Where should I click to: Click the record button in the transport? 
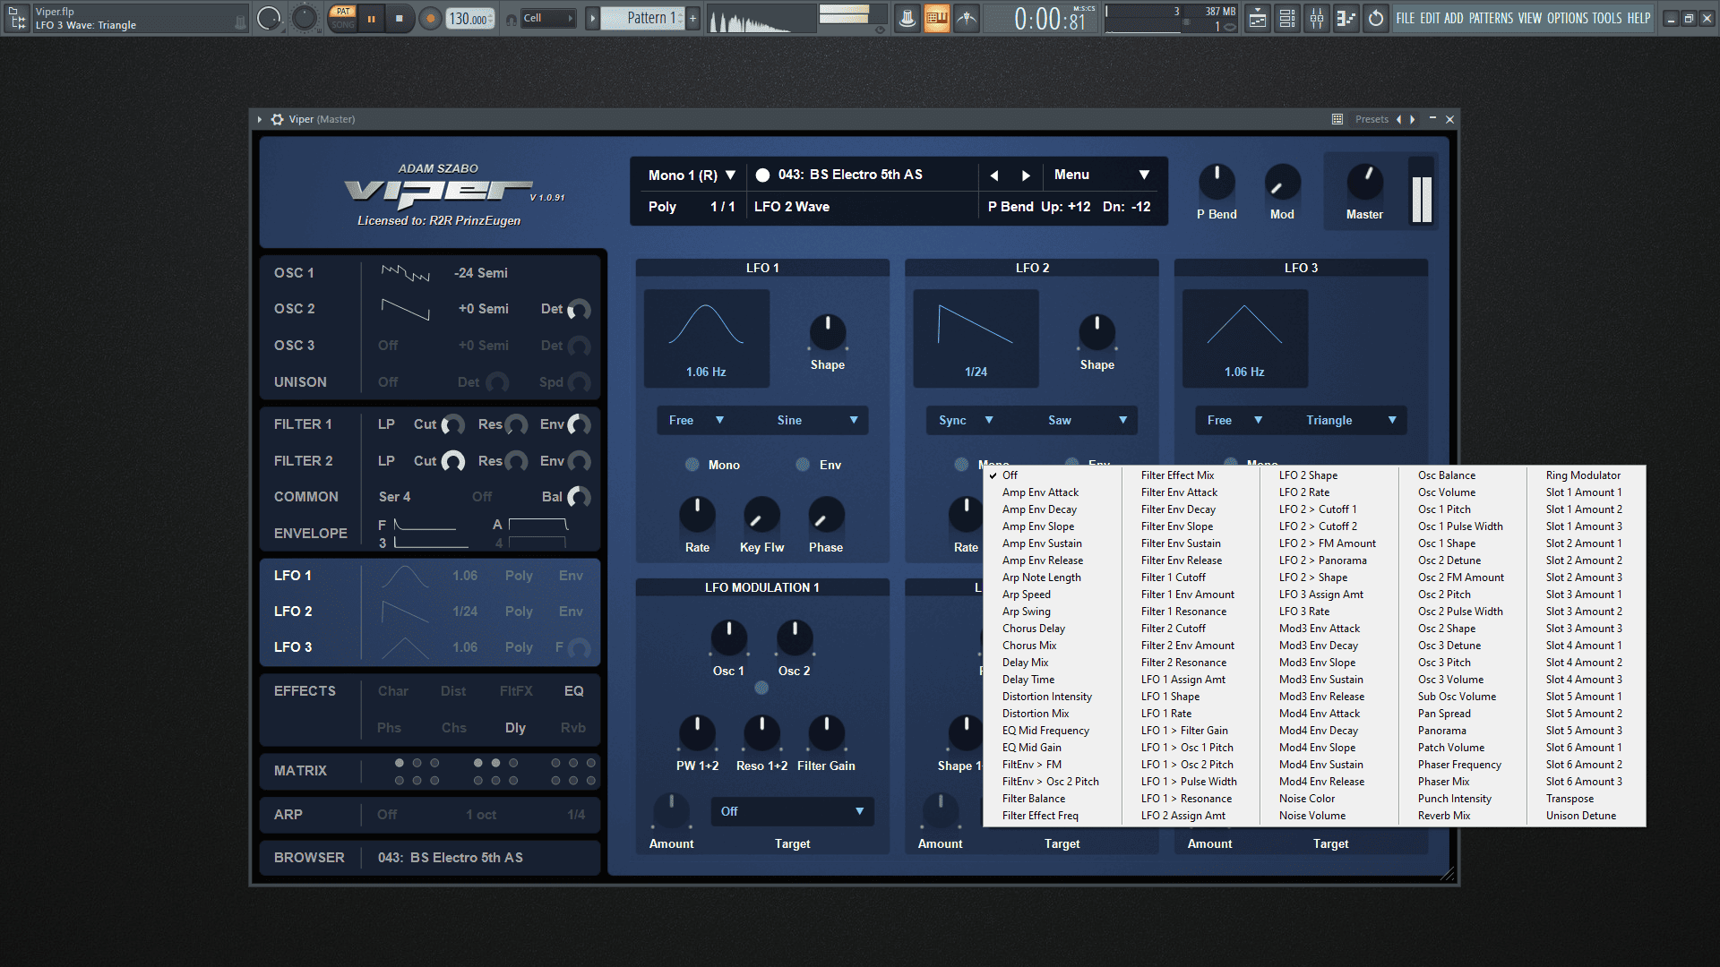[x=430, y=18]
